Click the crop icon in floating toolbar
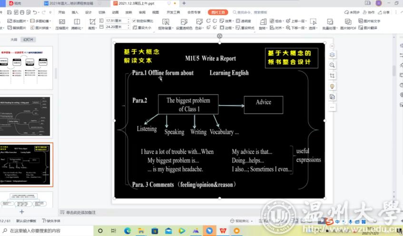This screenshot has height=236, width=403. (x=332, y=76)
